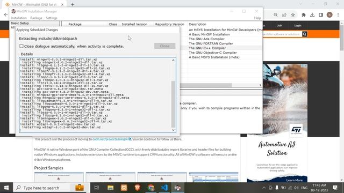Click the browser back arrow
The width and height of the screenshot is (344, 193).
pyautogui.click(x=6, y=14)
